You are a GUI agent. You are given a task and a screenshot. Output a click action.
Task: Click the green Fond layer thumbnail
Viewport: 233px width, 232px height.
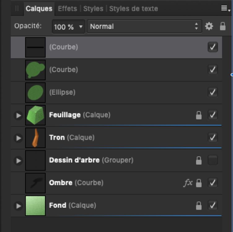pyautogui.click(x=35, y=206)
